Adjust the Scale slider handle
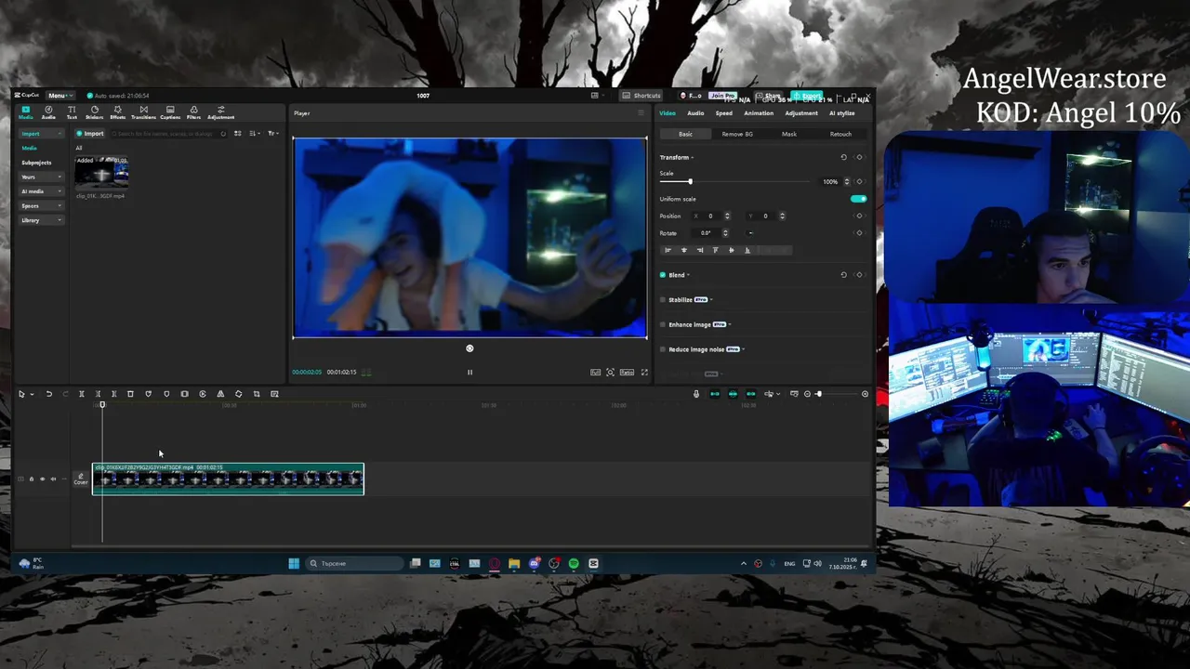Viewport: 1190px width, 669px height. coord(690,181)
